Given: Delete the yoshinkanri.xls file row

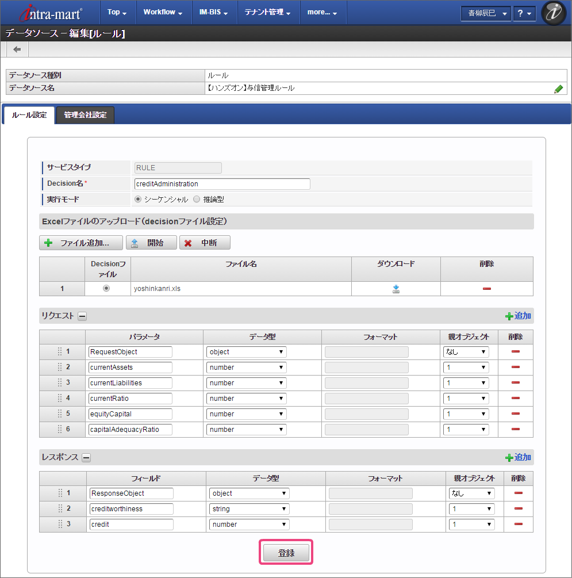Looking at the screenshot, I should click(486, 289).
